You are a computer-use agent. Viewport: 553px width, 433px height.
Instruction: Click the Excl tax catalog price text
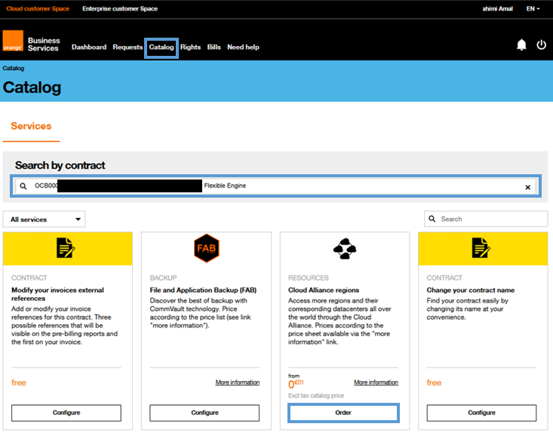tap(316, 395)
